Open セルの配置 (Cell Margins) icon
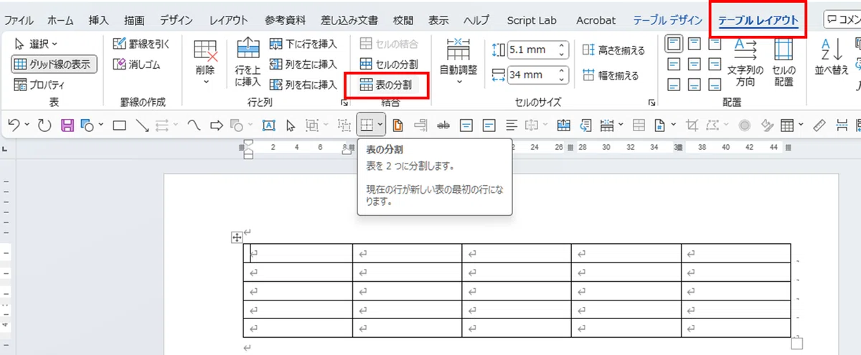The image size is (861, 355). click(784, 62)
